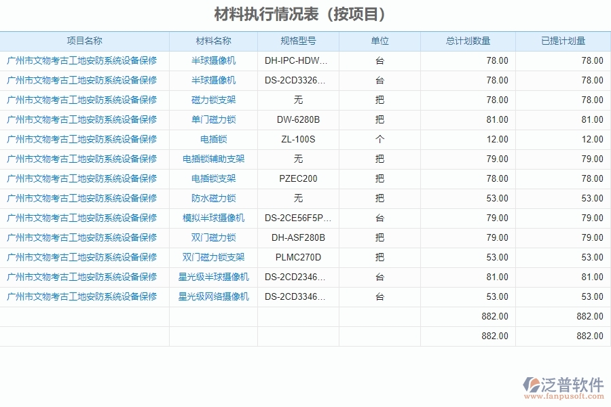Sort by the 项目名称 column header

click(x=84, y=41)
